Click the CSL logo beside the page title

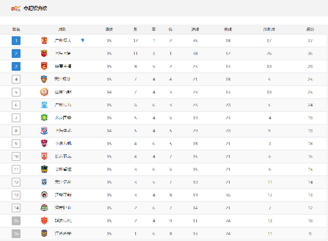pyautogui.click(x=16, y=8)
